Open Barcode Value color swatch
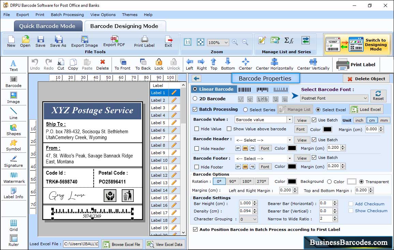The image size is (394, 250). click(327, 129)
